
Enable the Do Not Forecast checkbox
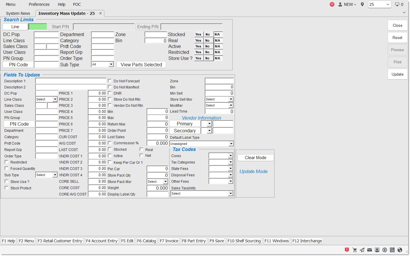tap(110, 81)
